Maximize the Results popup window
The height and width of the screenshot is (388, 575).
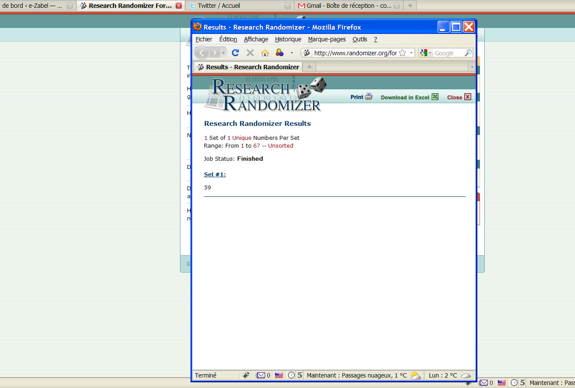coord(456,27)
